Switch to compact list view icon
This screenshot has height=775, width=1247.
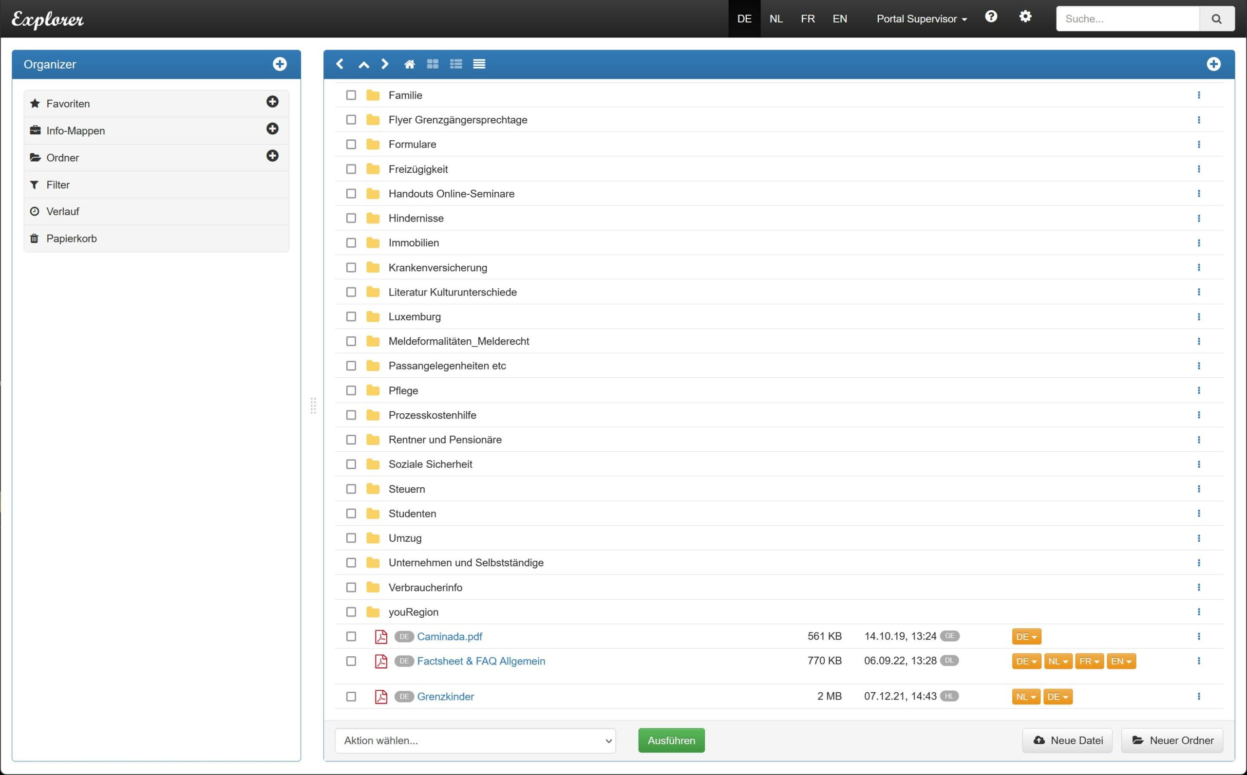pos(479,64)
